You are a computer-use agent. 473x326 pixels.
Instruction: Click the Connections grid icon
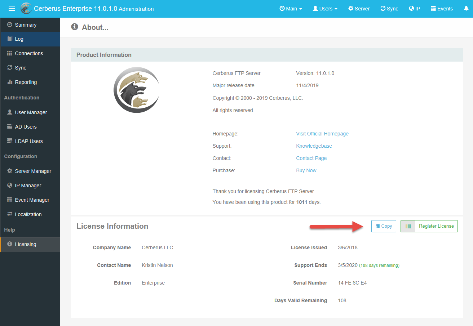point(10,53)
